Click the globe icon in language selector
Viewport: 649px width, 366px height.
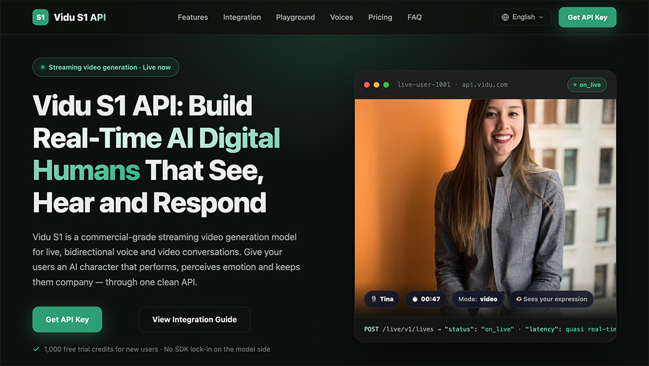pyautogui.click(x=505, y=17)
